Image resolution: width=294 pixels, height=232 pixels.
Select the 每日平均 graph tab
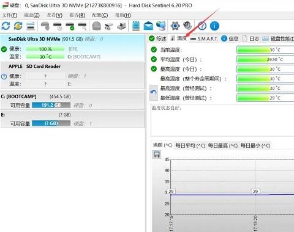pyautogui.click(x=190, y=145)
